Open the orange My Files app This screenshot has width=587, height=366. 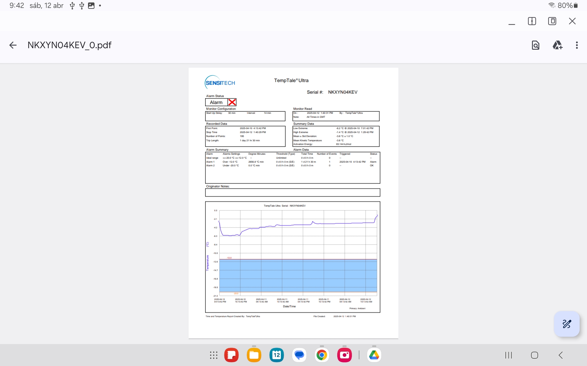[254, 355]
